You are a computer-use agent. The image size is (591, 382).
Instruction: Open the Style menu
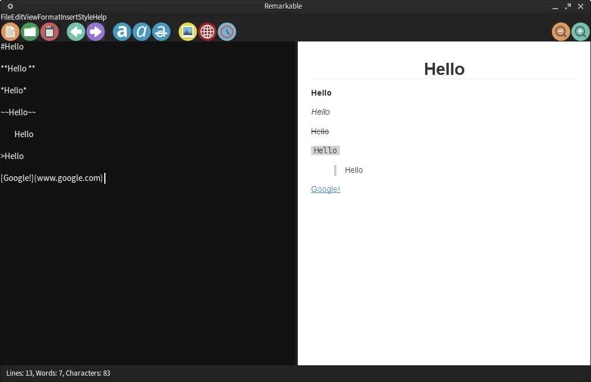85,17
